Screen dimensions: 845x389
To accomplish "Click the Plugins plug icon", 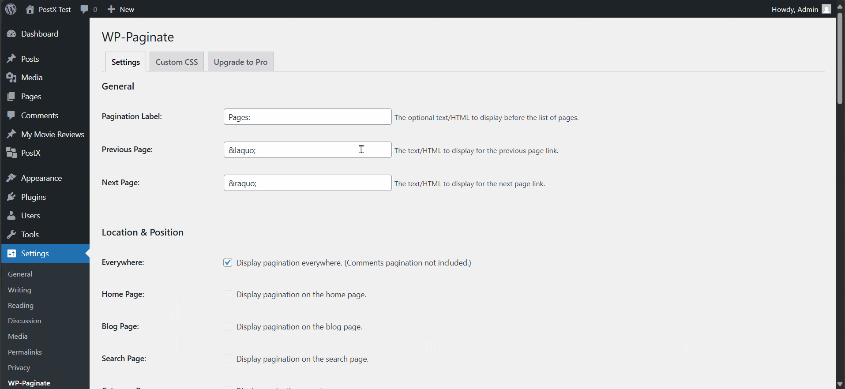I will (x=11, y=197).
